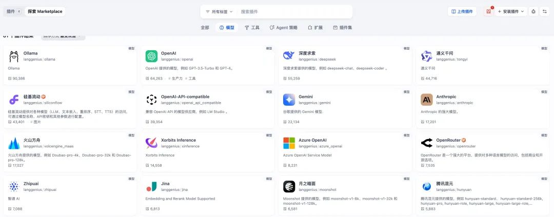This screenshot has width=554, height=217.
Task: Click the Xorbits Inference logo icon
Action: tap(151, 143)
